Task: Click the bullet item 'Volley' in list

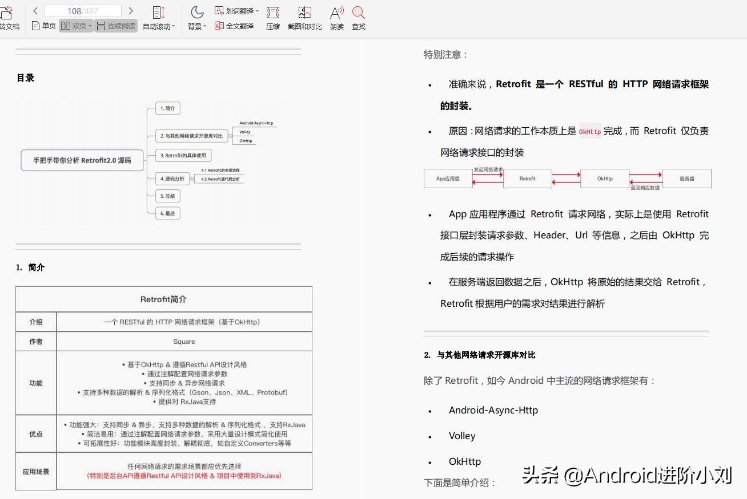Action: tap(462, 436)
